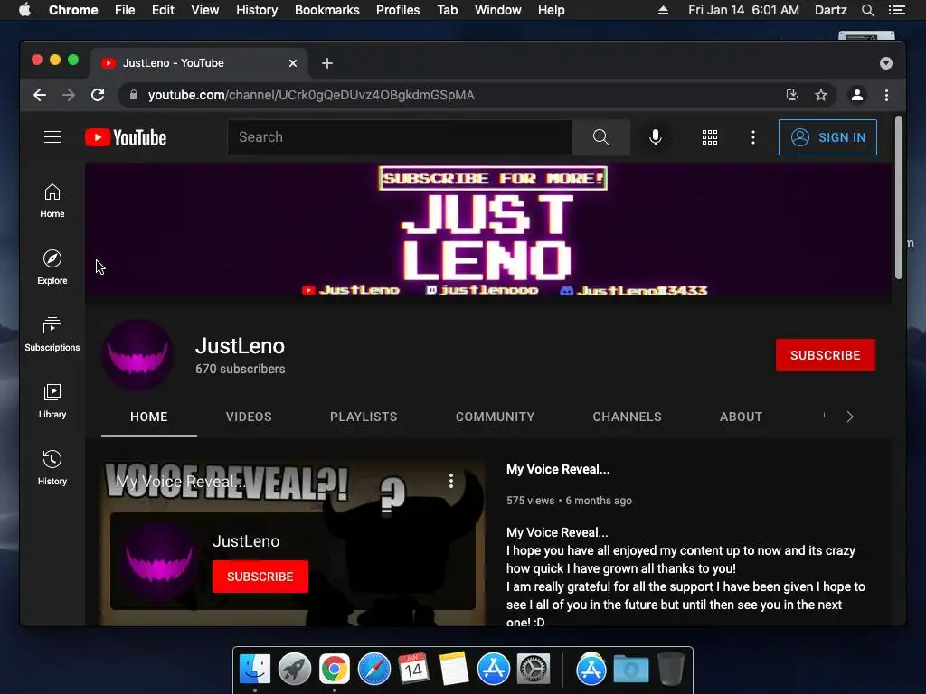
Task: Open the YouTube apps grid icon
Action: coord(709,137)
